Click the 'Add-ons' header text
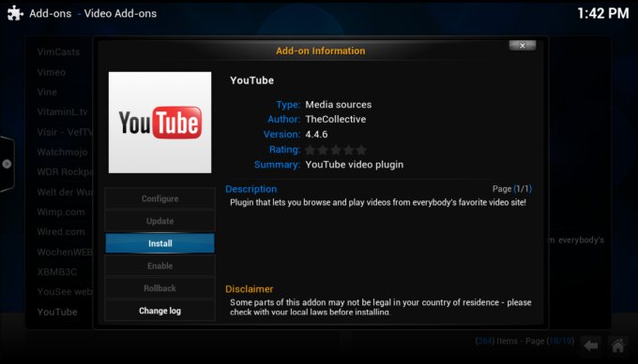The height and width of the screenshot is (364, 638). pos(50,13)
